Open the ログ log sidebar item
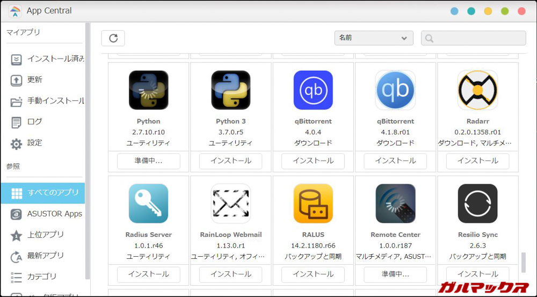537x297 pixels. 35,122
